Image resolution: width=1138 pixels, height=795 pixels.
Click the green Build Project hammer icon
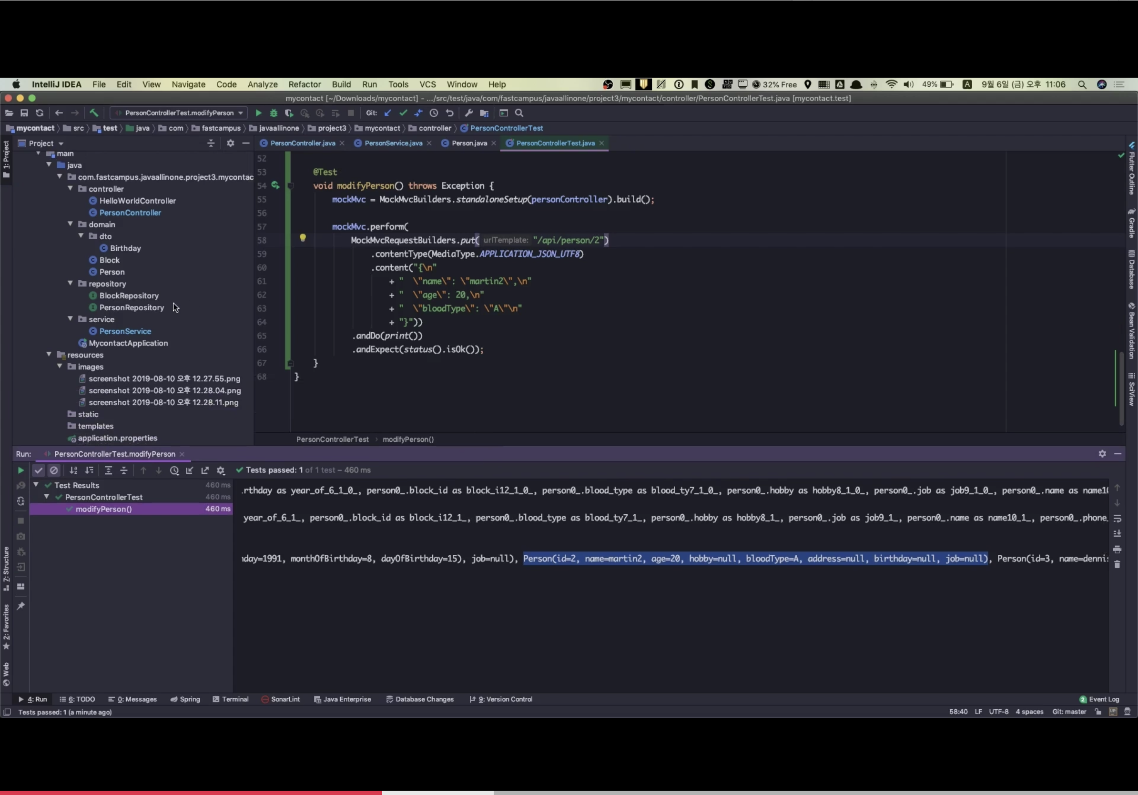click(x=94, y=113)
